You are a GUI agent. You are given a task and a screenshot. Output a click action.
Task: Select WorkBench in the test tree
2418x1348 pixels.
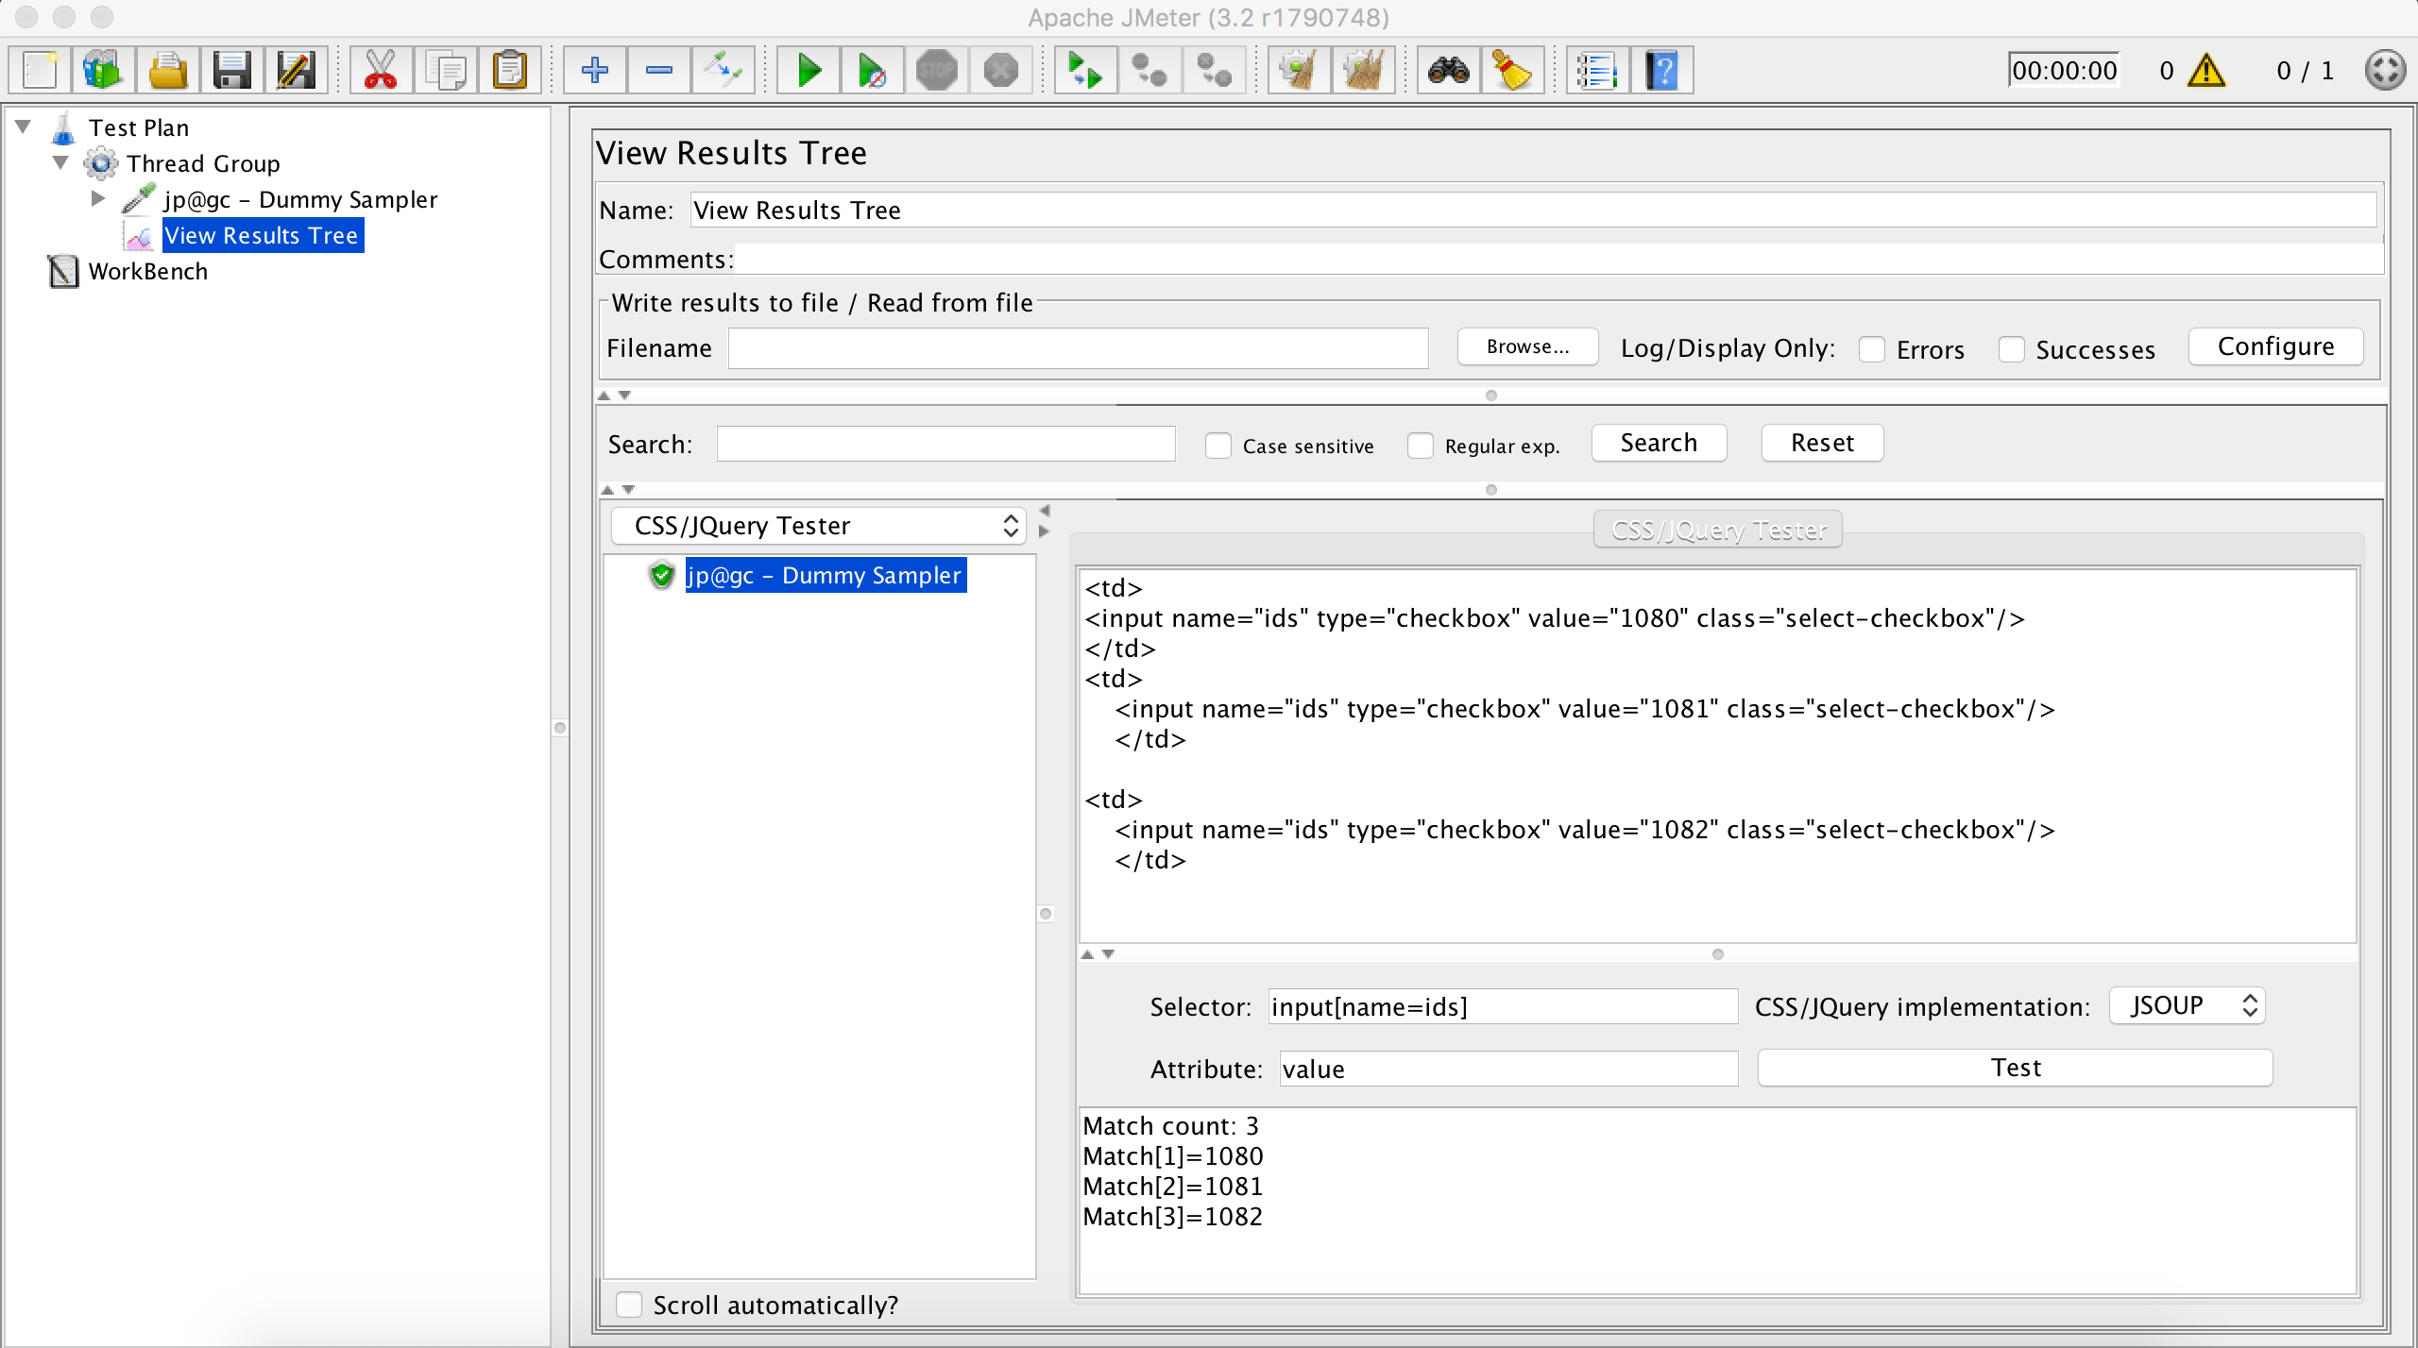point(147,272)
